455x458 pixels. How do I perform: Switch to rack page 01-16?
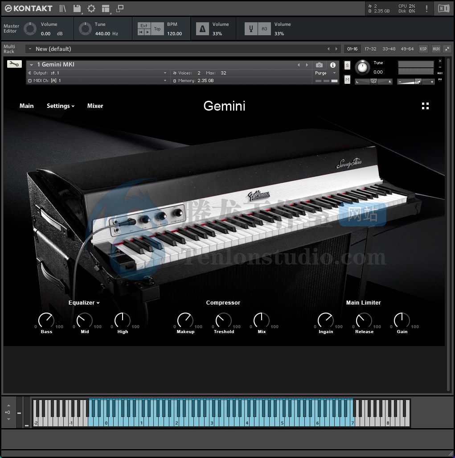(352, 49)
